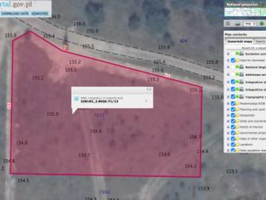266x200 pixels.
Task: Click the info icon in parcel popup
Action: click(x=76, y=99)
